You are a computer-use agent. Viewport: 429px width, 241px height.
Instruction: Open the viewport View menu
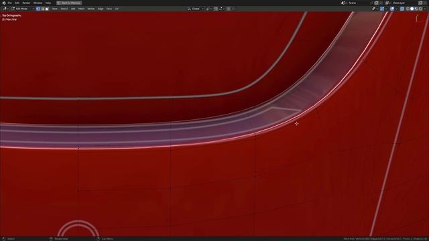(x=55, y=9)
